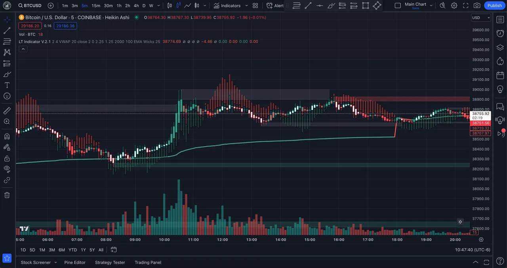This screenshot has height=268, width=507.
Task: Switch to the 15m interval
Action: click(96, 6)
